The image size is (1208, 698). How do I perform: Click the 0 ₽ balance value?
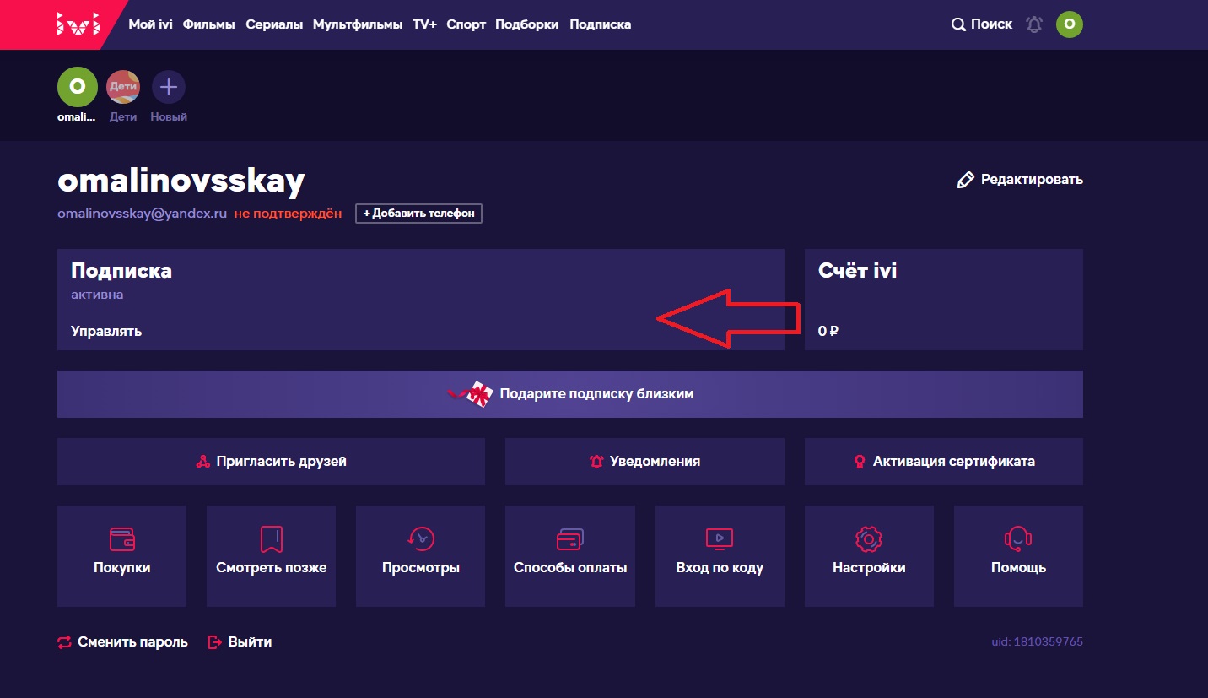click(x=828, y=332)
